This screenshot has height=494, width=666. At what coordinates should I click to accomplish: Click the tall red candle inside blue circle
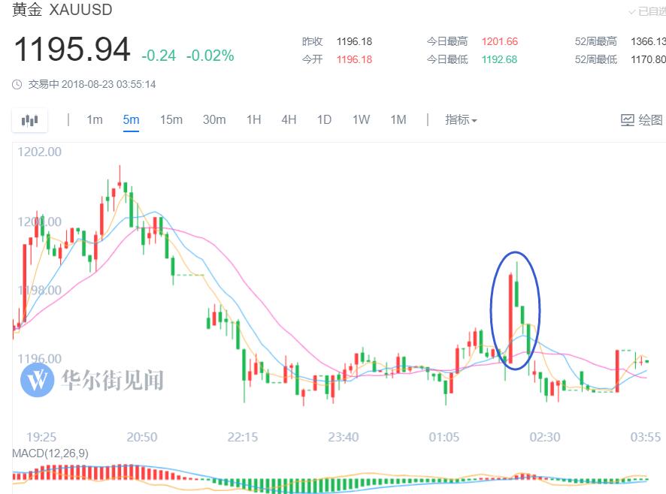(x=510, y=319)
